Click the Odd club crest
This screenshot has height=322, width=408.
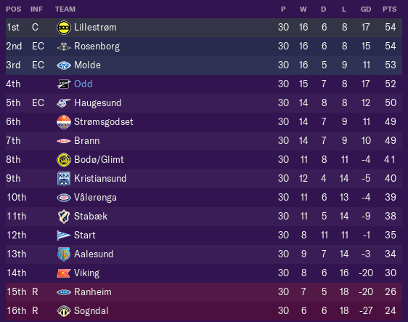pyautogui.click(x=63, y=84)
